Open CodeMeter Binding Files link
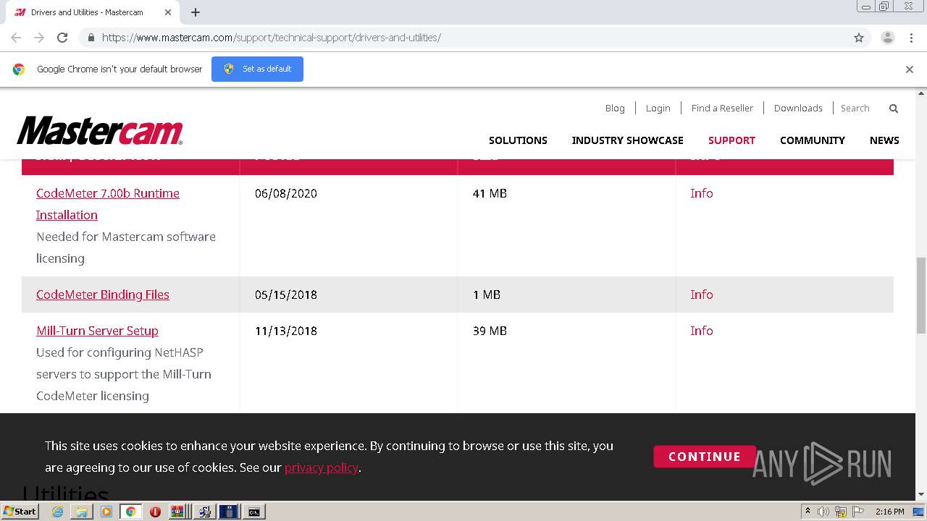The image size is (927, 521). (103, 295)
